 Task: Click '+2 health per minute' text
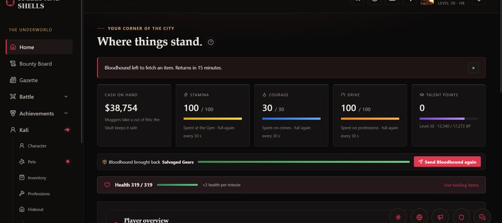[221, 185]
